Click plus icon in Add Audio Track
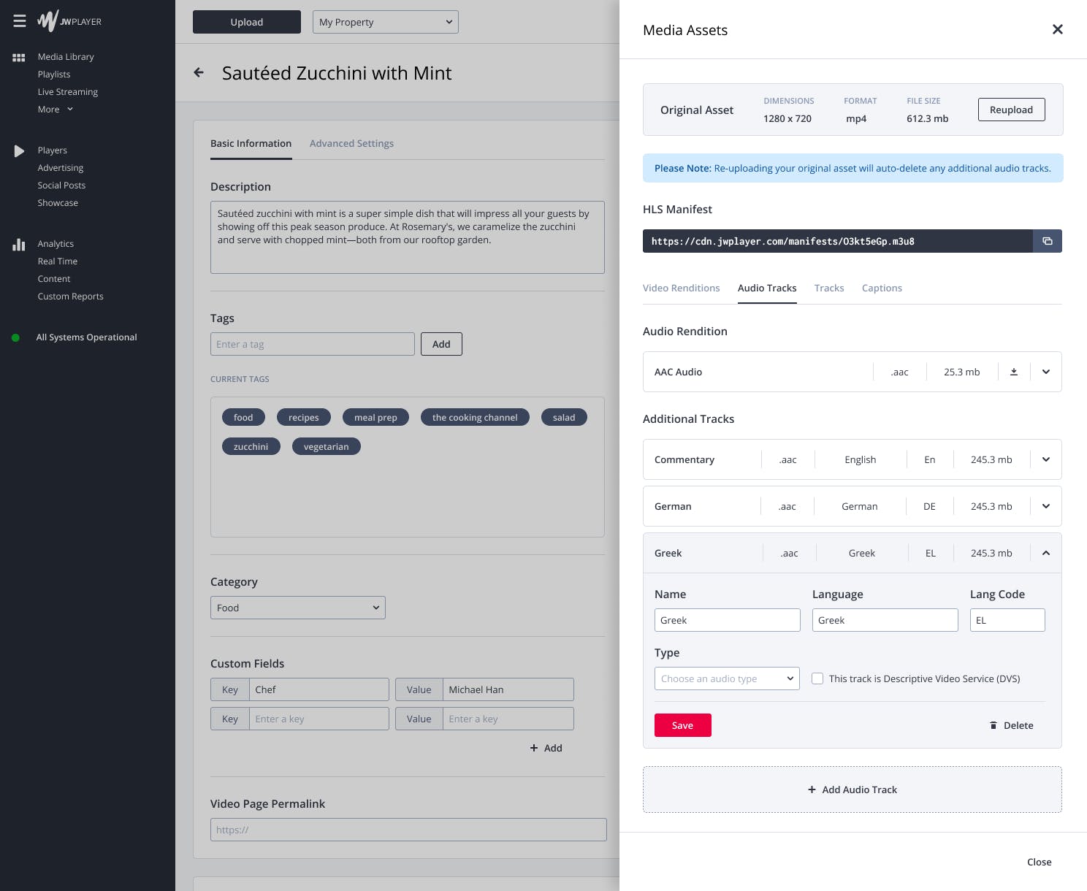The height and width of the screenshot is (891, 1087). (812, 789)
